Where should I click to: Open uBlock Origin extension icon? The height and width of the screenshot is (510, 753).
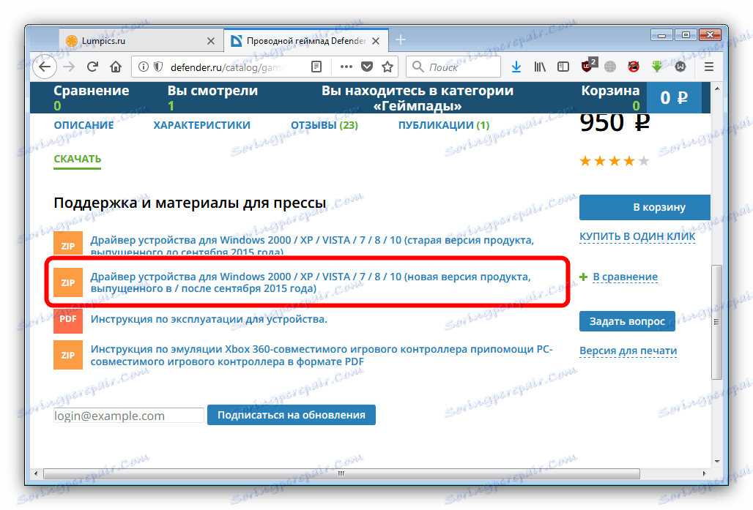(587, 66)
